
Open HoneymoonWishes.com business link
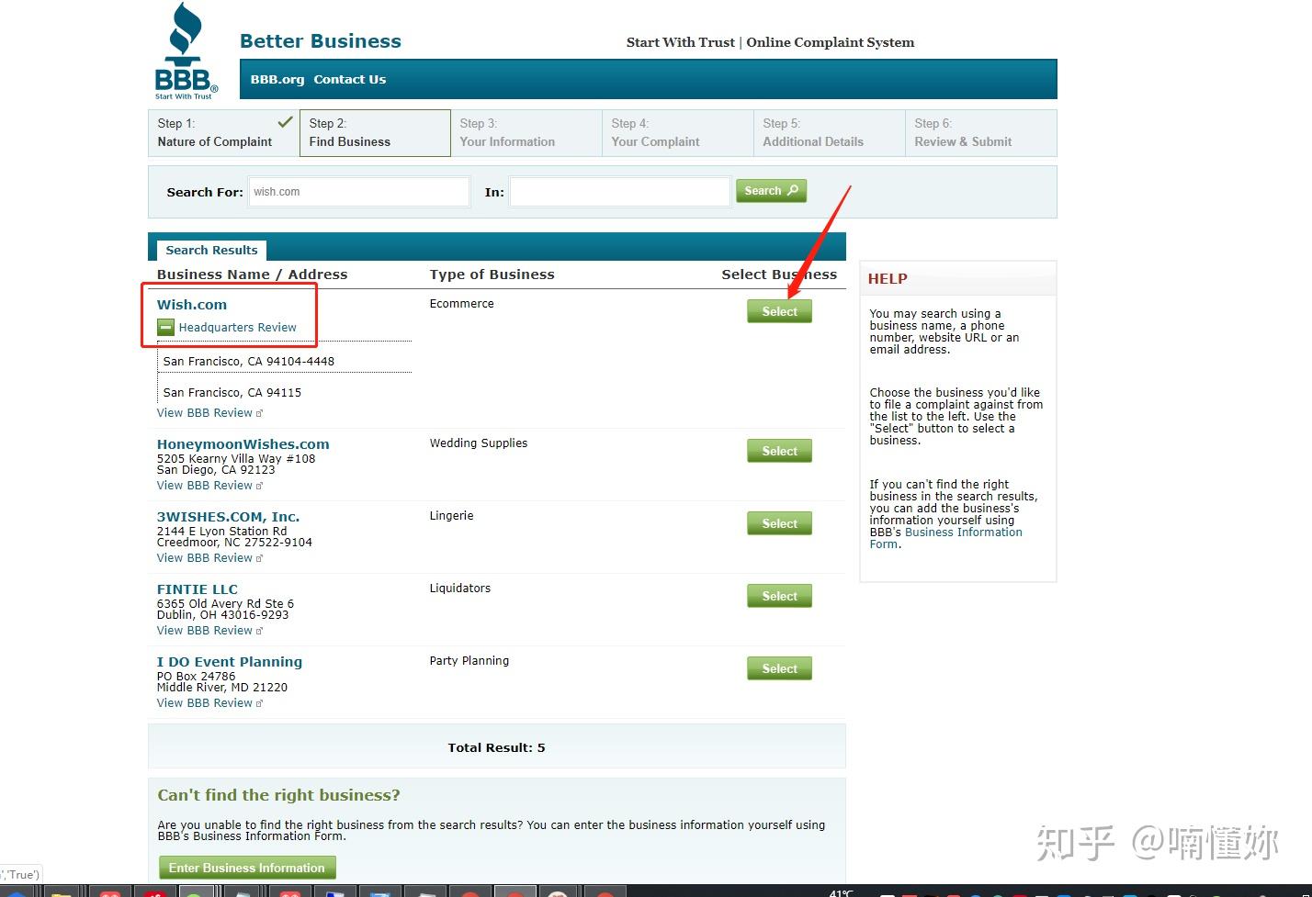[243, 444]
